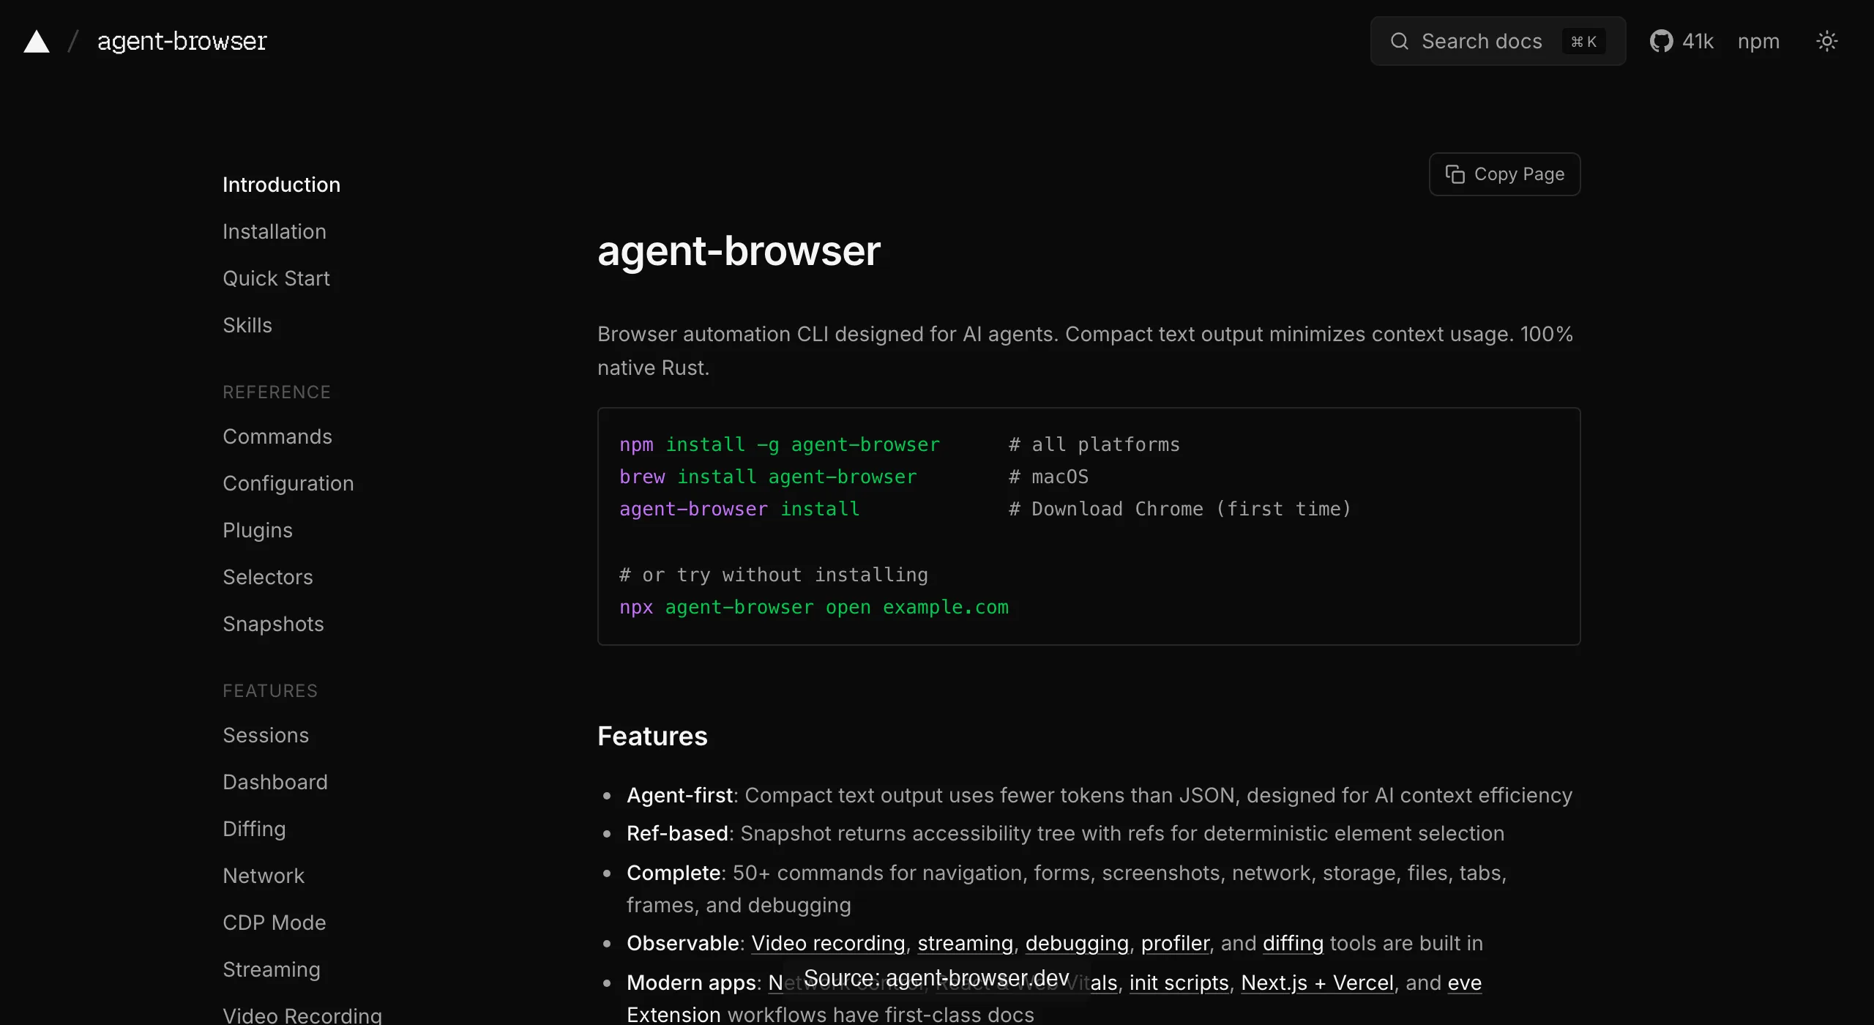Toggle the light/dark theme sun icon
Viewport: 1874px width, 1025px height.
pyautogui.click(x=1827, y=41)
